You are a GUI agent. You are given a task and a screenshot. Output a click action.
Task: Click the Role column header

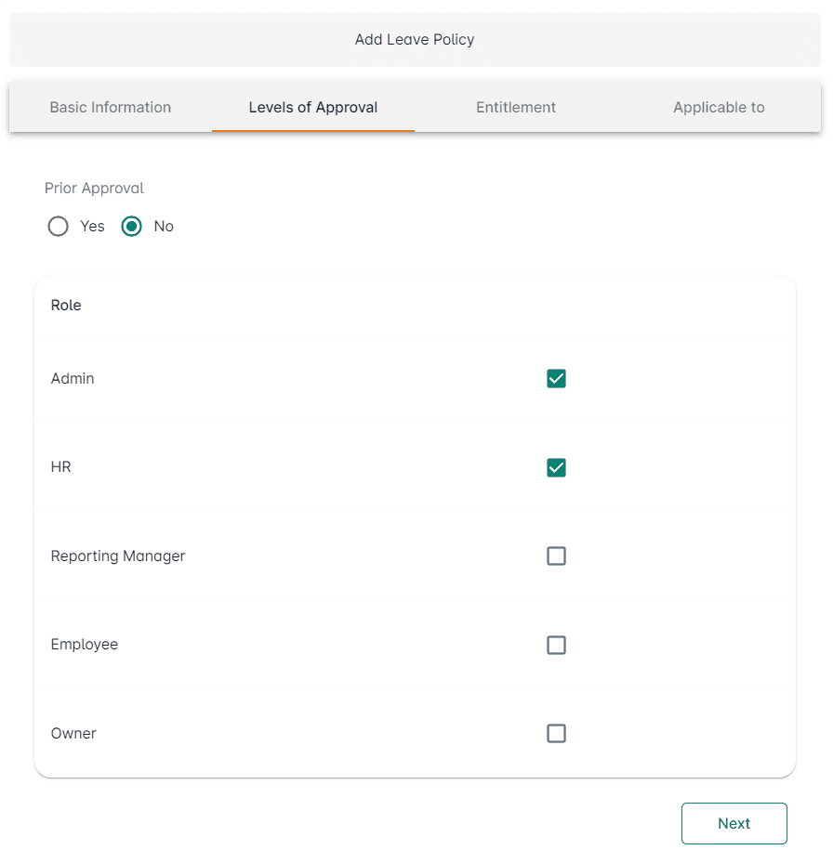pyautogui.click(x=66, y=305)
